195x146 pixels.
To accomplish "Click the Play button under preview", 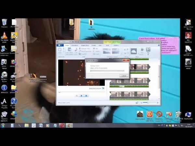I will (82, 96).
